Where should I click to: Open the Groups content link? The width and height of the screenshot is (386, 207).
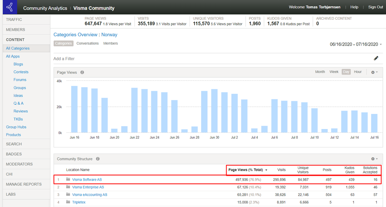(20, 88)
